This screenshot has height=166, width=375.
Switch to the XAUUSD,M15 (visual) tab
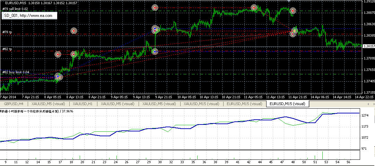(202, 104)
